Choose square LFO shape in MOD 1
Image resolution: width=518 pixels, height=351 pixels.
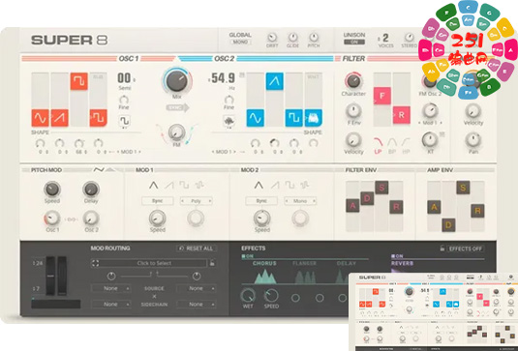(x=184, y=185)
